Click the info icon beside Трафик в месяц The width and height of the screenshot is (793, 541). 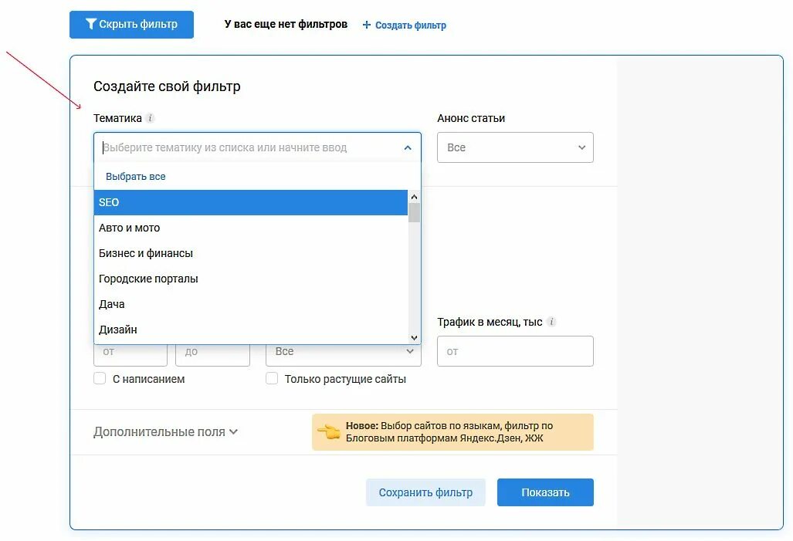click(x=552, y=322)
